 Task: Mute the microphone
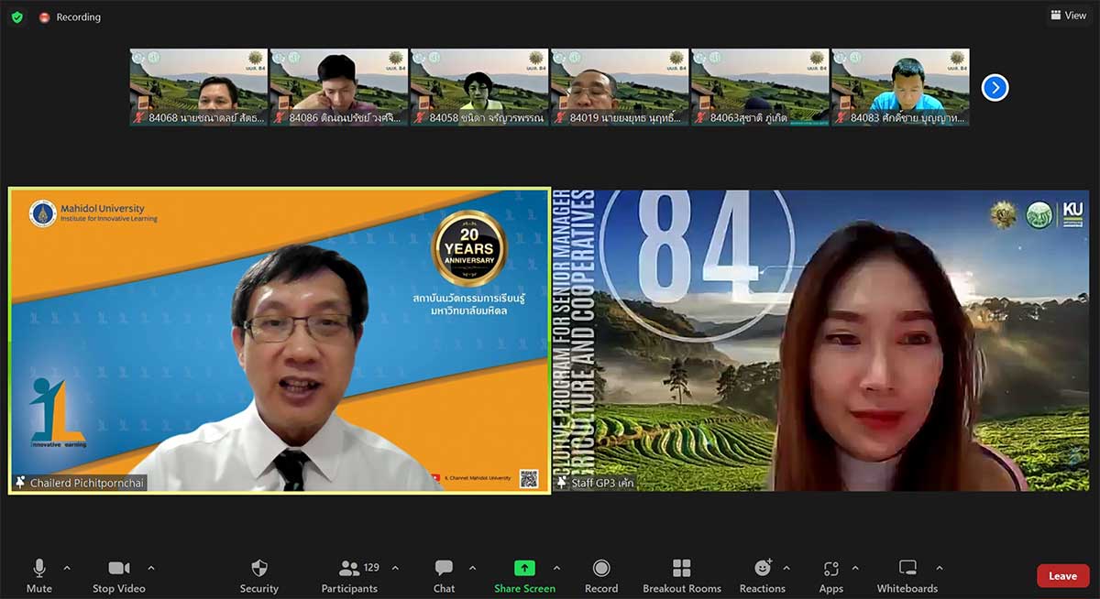(38, 574)
